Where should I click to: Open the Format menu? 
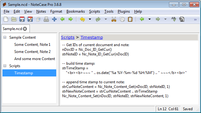(56, 11)
